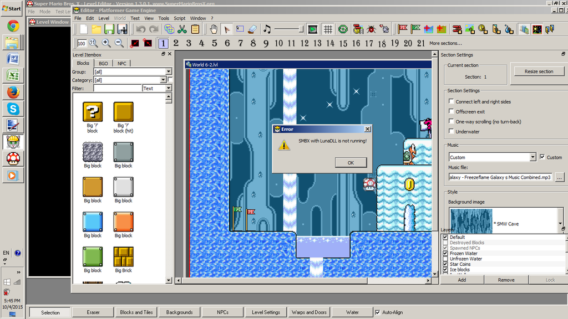Viewport: 568px width, 319px height.
Task: Expand the Group dropdown
Action: pos(169,71)
